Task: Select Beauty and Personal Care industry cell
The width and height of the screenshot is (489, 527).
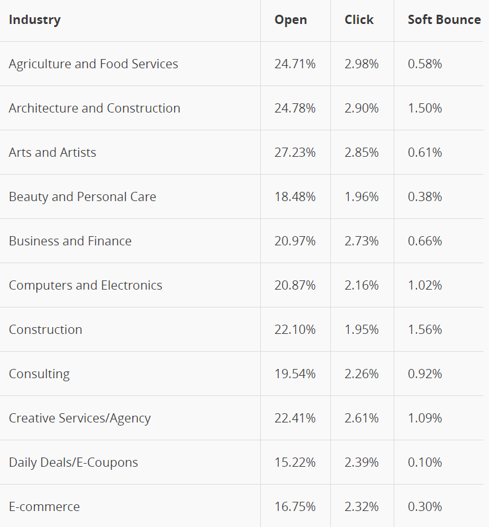Action: pos(82,197)
